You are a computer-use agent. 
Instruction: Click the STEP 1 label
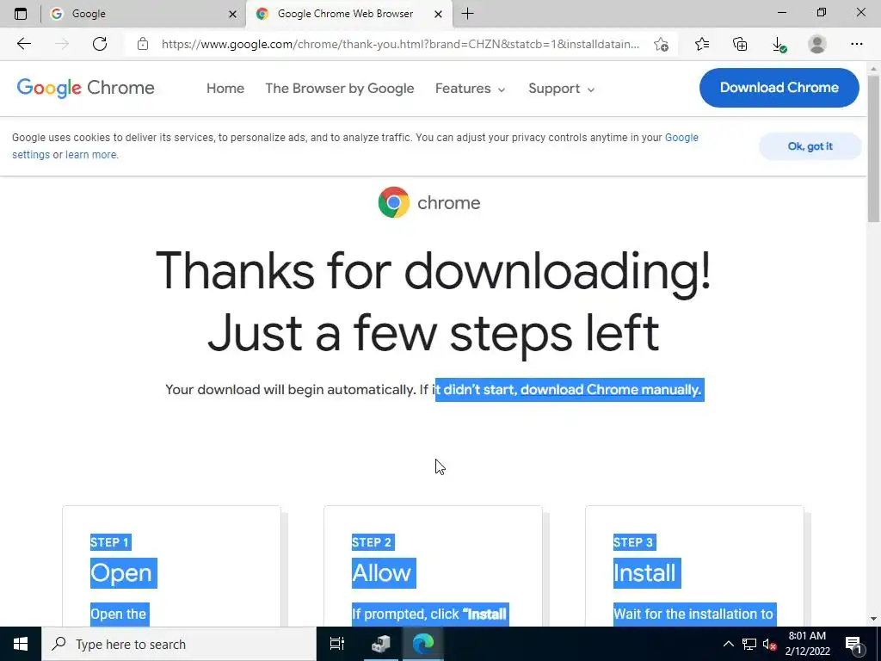[110, 542]
